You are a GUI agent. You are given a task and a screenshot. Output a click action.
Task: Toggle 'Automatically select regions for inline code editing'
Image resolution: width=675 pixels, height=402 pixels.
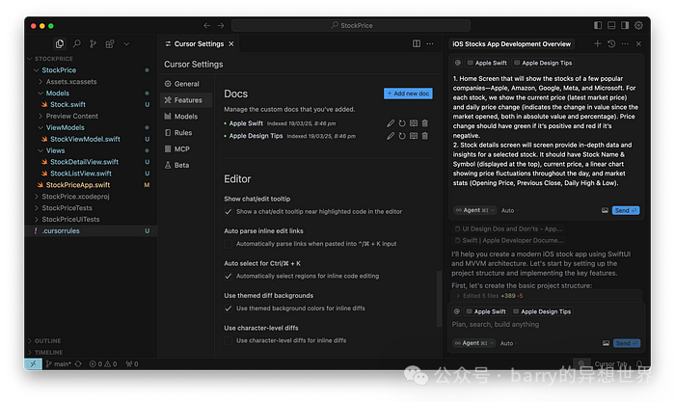click(x=229, y=277)
